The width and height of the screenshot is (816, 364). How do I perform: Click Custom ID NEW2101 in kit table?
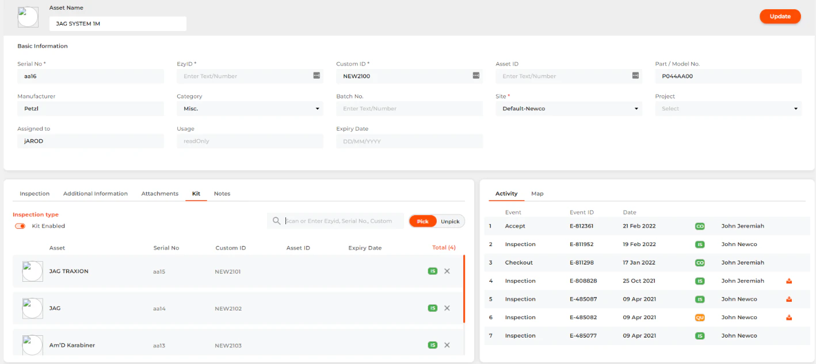tap(228, 271)
